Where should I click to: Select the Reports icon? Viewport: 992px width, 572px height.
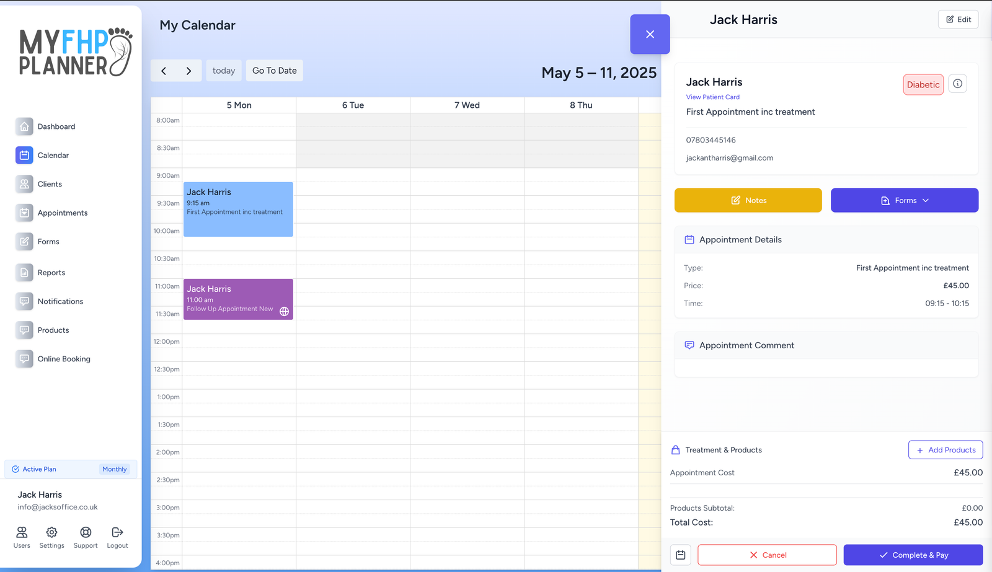coord(25,273)
